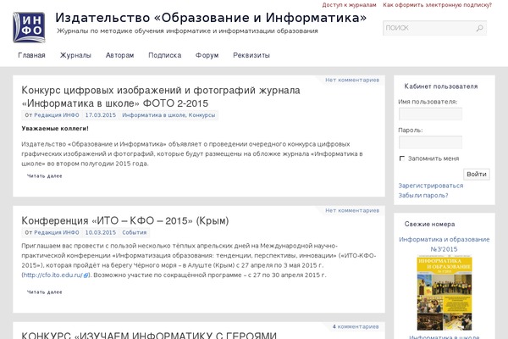This screenshot has width=508, height=339.
Task: Open Информатика и образование №3'2015 link
Action: tap(444, 244)
